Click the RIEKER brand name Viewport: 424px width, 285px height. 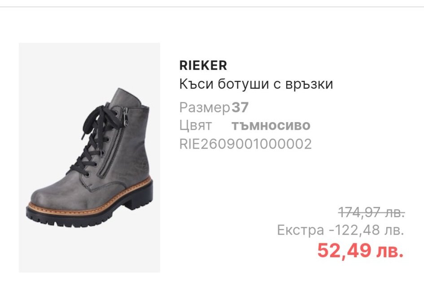pos(203,66)
